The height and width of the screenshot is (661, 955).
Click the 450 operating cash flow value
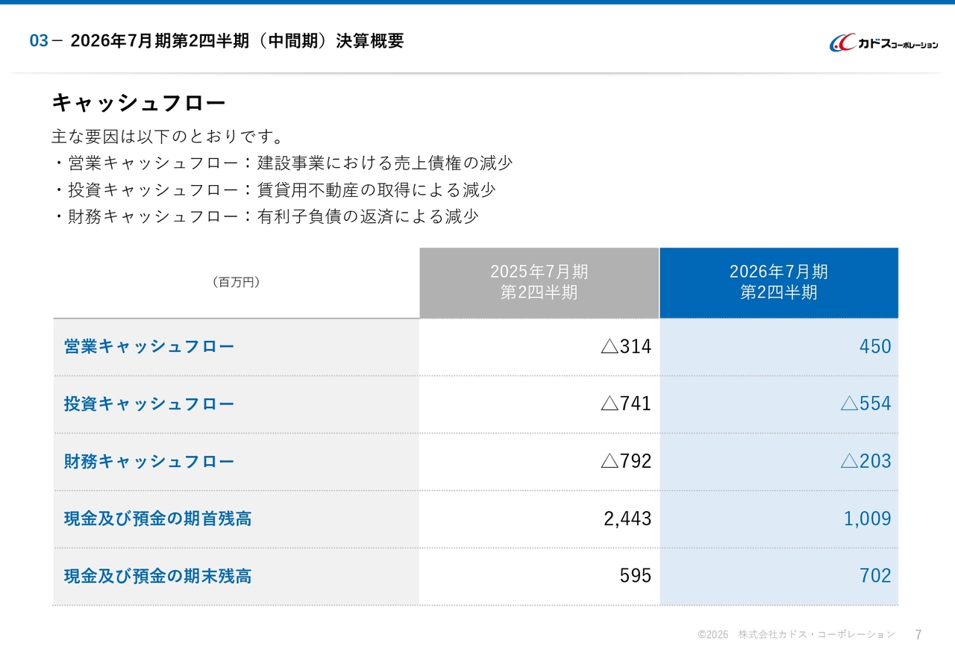(x=874, y=347)
